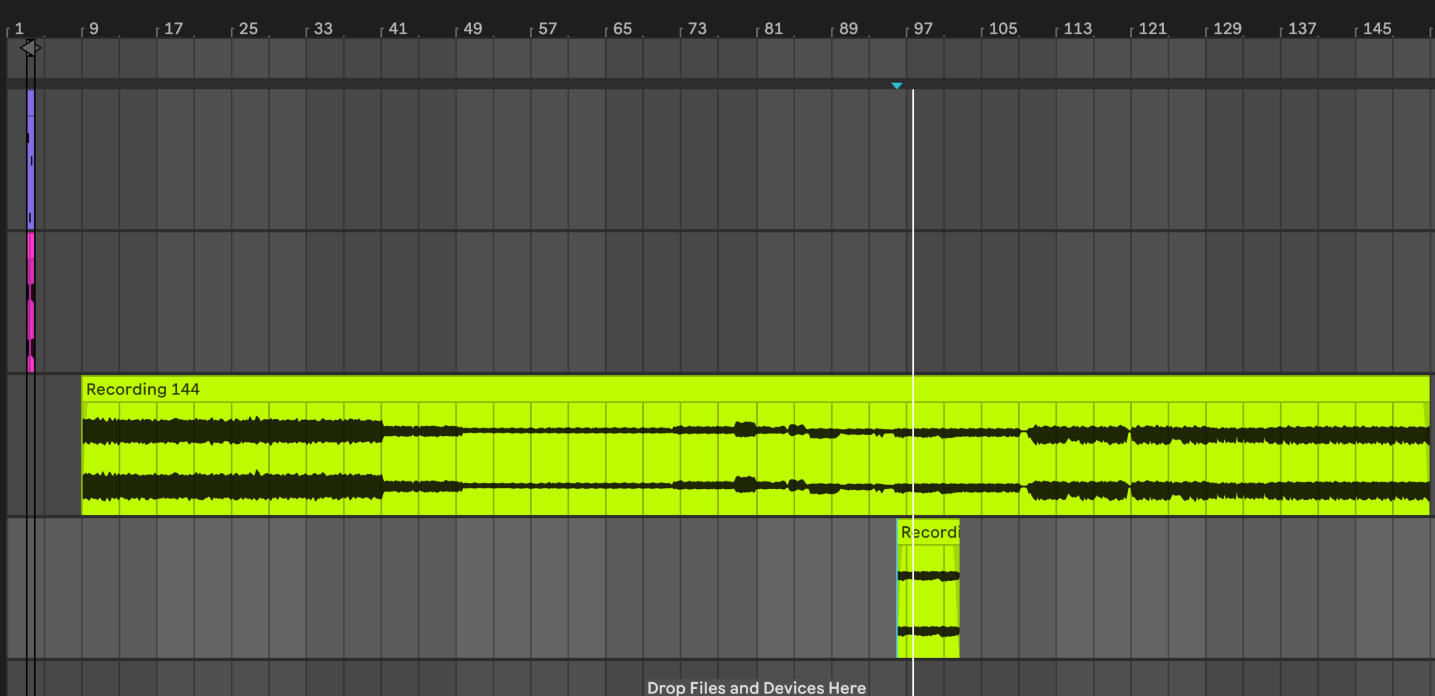Click bar 129 on the beat-time ruler

click(x=1227, y=28)
